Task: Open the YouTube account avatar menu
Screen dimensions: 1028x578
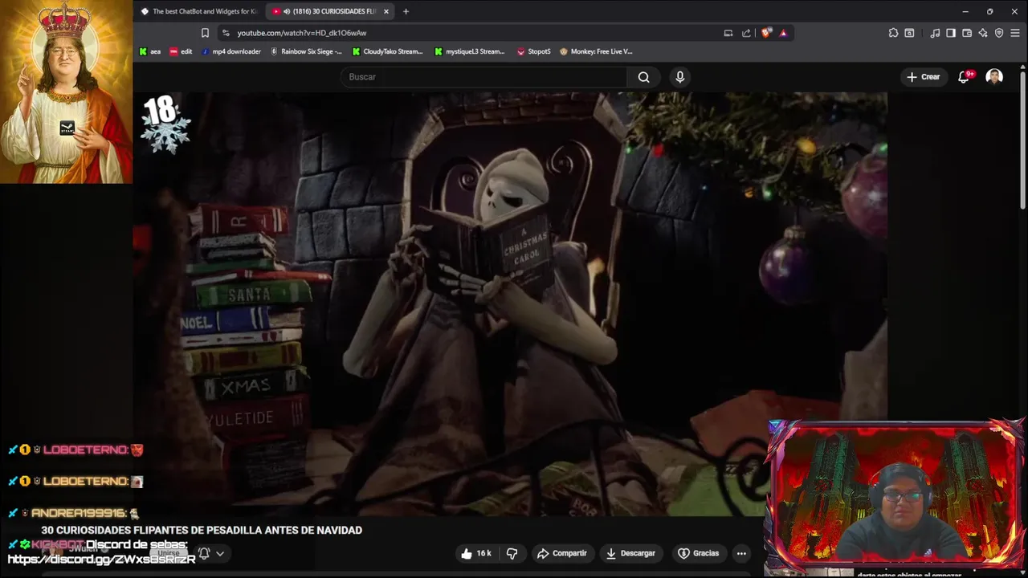Action: pos(994,77)
